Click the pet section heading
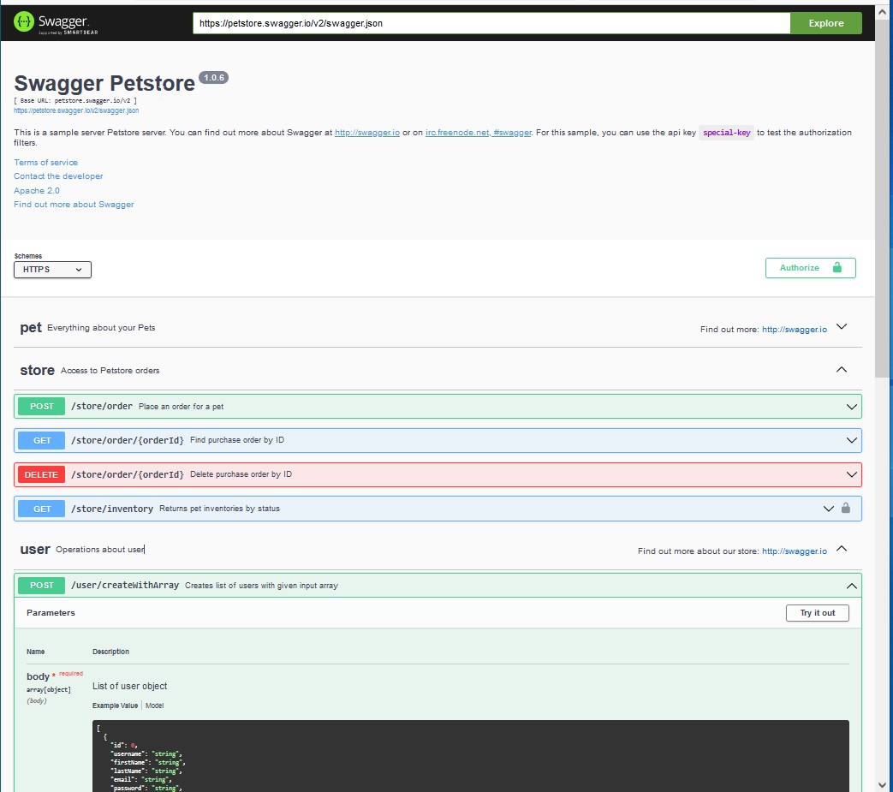Screen dimensions: 893x792 31,328
